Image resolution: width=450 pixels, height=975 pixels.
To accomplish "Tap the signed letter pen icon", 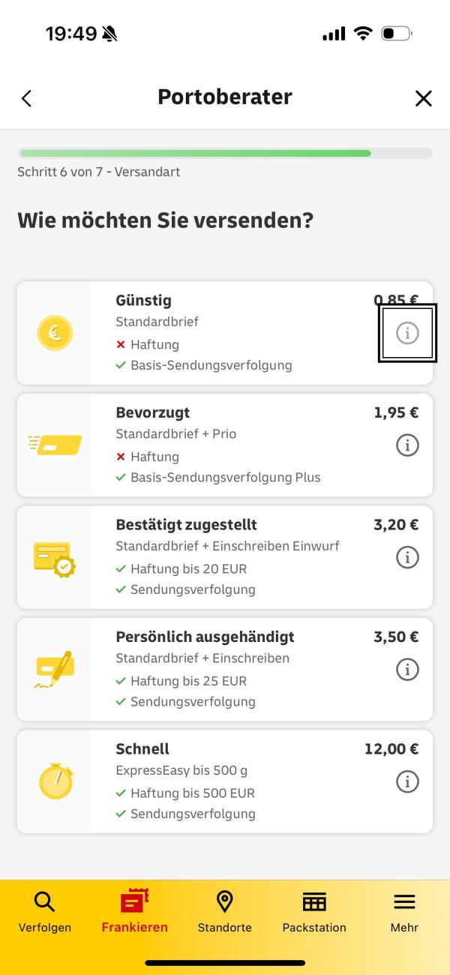I will [55, 670].
